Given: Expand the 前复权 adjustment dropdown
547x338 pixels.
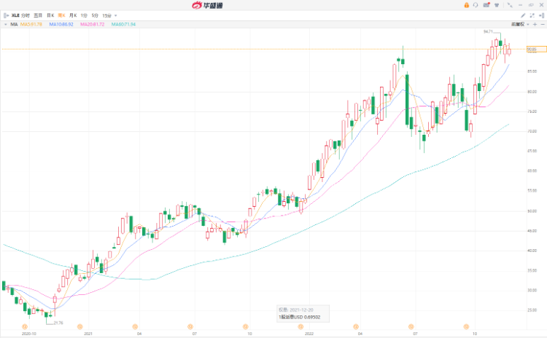Looking at the screenshot, I should (519, 24).
